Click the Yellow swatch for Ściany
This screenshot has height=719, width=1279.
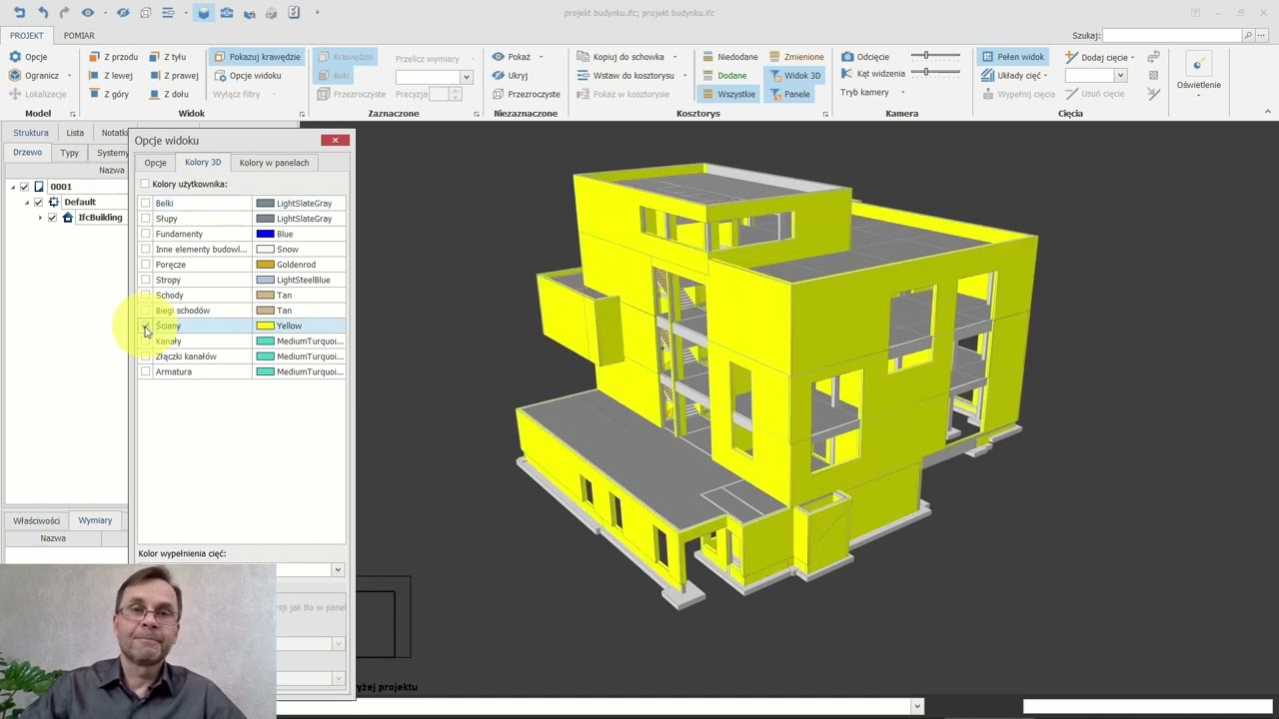pos(265,326)
